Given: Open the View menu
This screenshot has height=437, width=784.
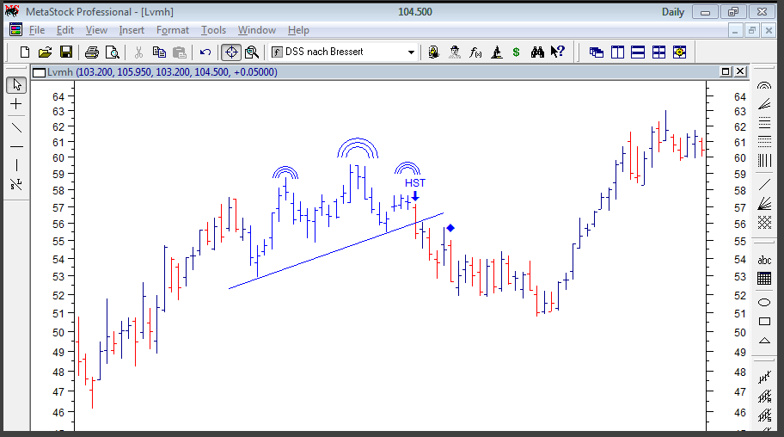Looking at the screenshot, I should point(96,30).
